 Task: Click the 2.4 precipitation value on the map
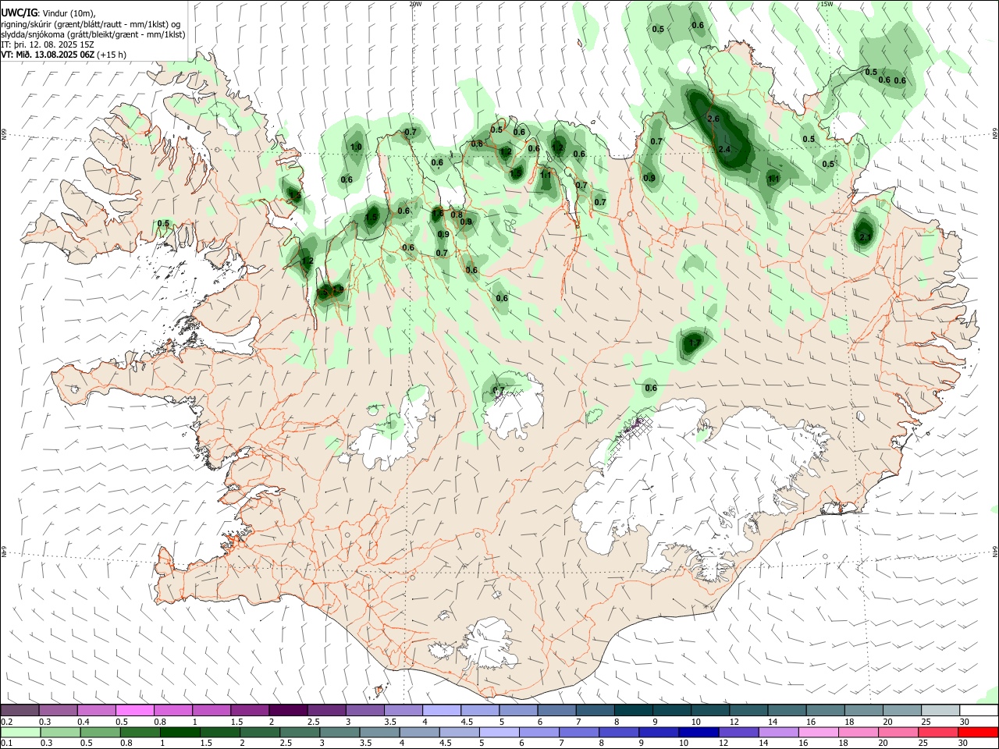(x=724, y=149)
